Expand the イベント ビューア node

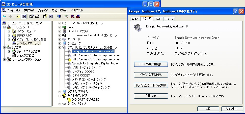(x=9, y=31)
